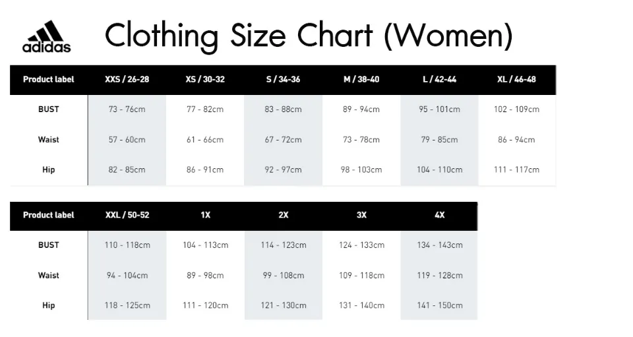Select the XS / 30-32 column header
The height and width of the screenshot is (337, 633).
tap(205, 80)
